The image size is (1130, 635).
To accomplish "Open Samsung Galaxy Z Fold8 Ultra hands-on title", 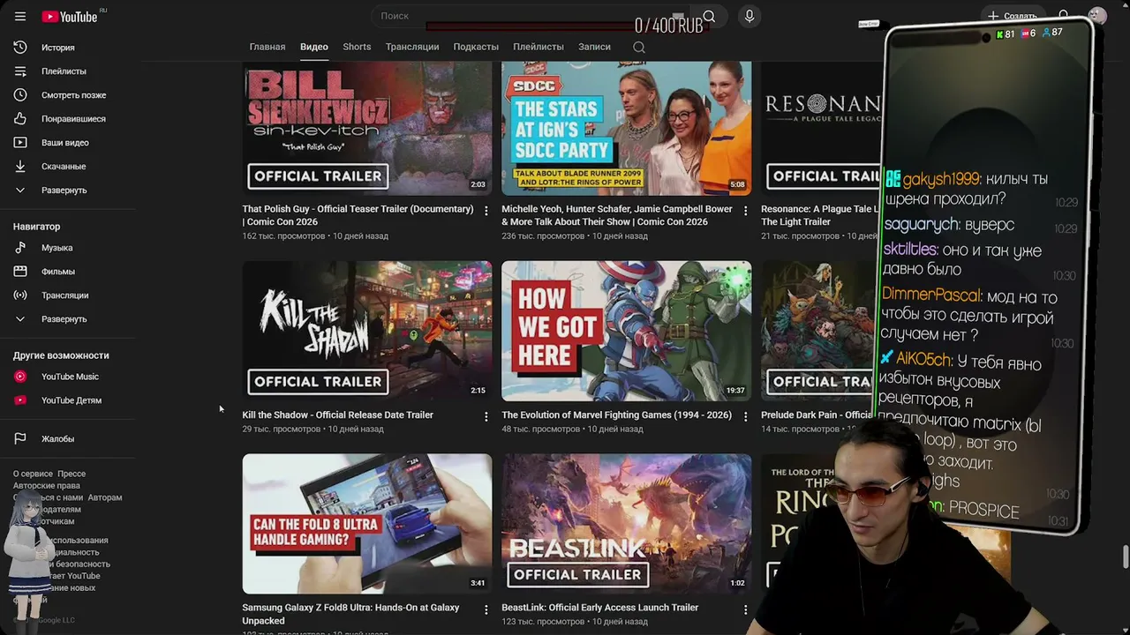I will point(350,614).
